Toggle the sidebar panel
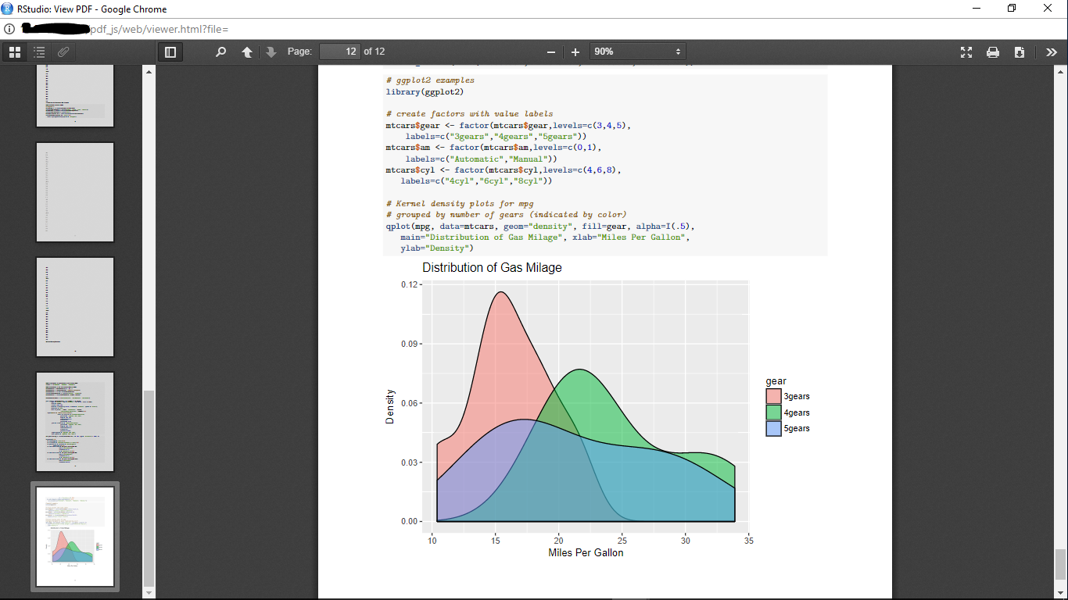 169,52
